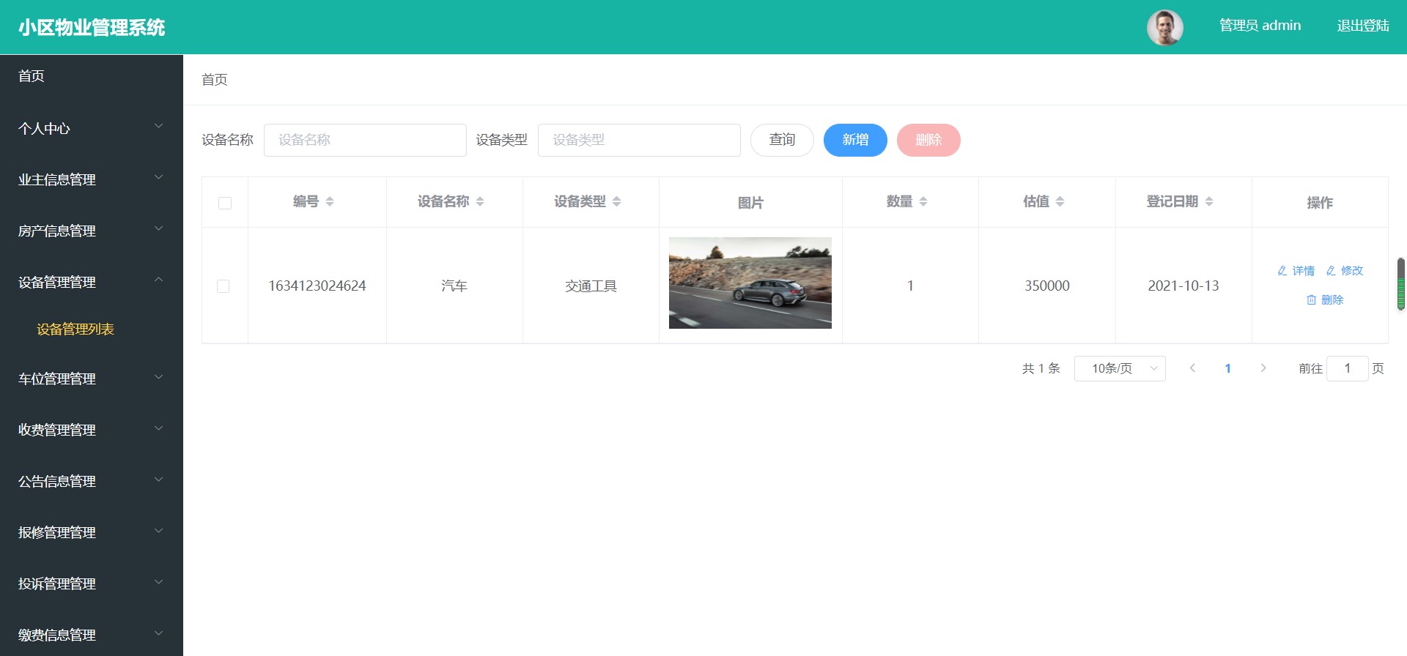Viewport: 1407px width, 656px height.
Task: Expand 投诉管理管理 menu
Action: pos(92,584)
